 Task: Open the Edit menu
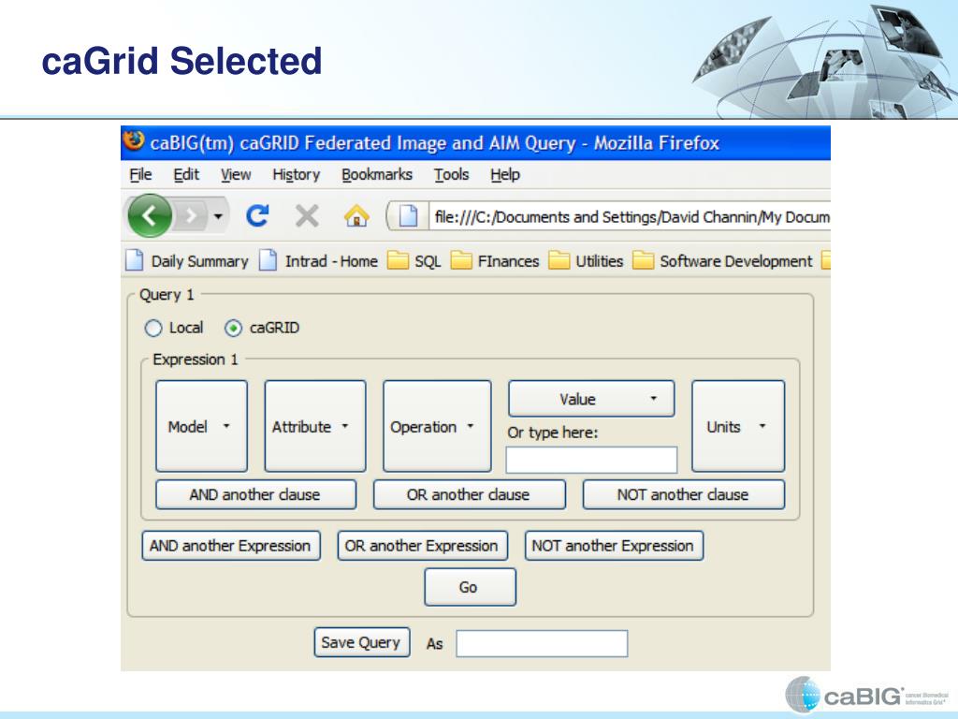186,175
